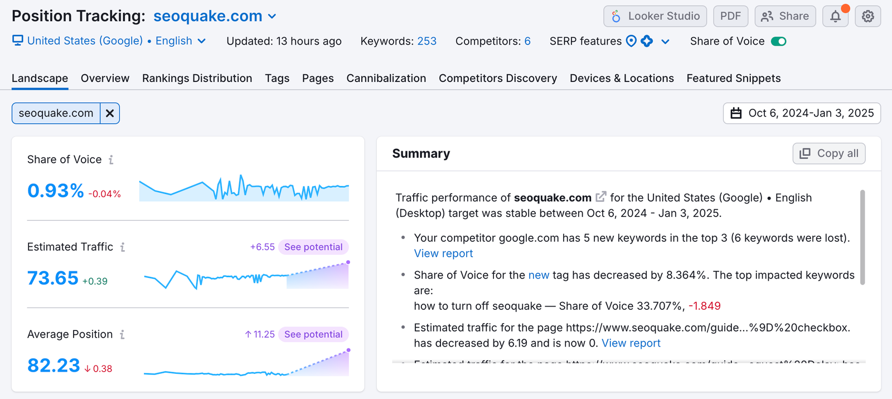Switch to the Rankings Distribution tab
892x399 pixels.
tap(197, 79)
